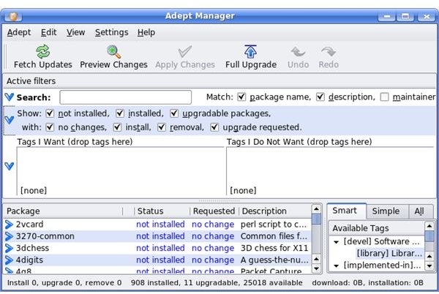Toggle the upgrade requested checkbox
This screenshot has width=439, height=294.
click(x=214, y=127)
